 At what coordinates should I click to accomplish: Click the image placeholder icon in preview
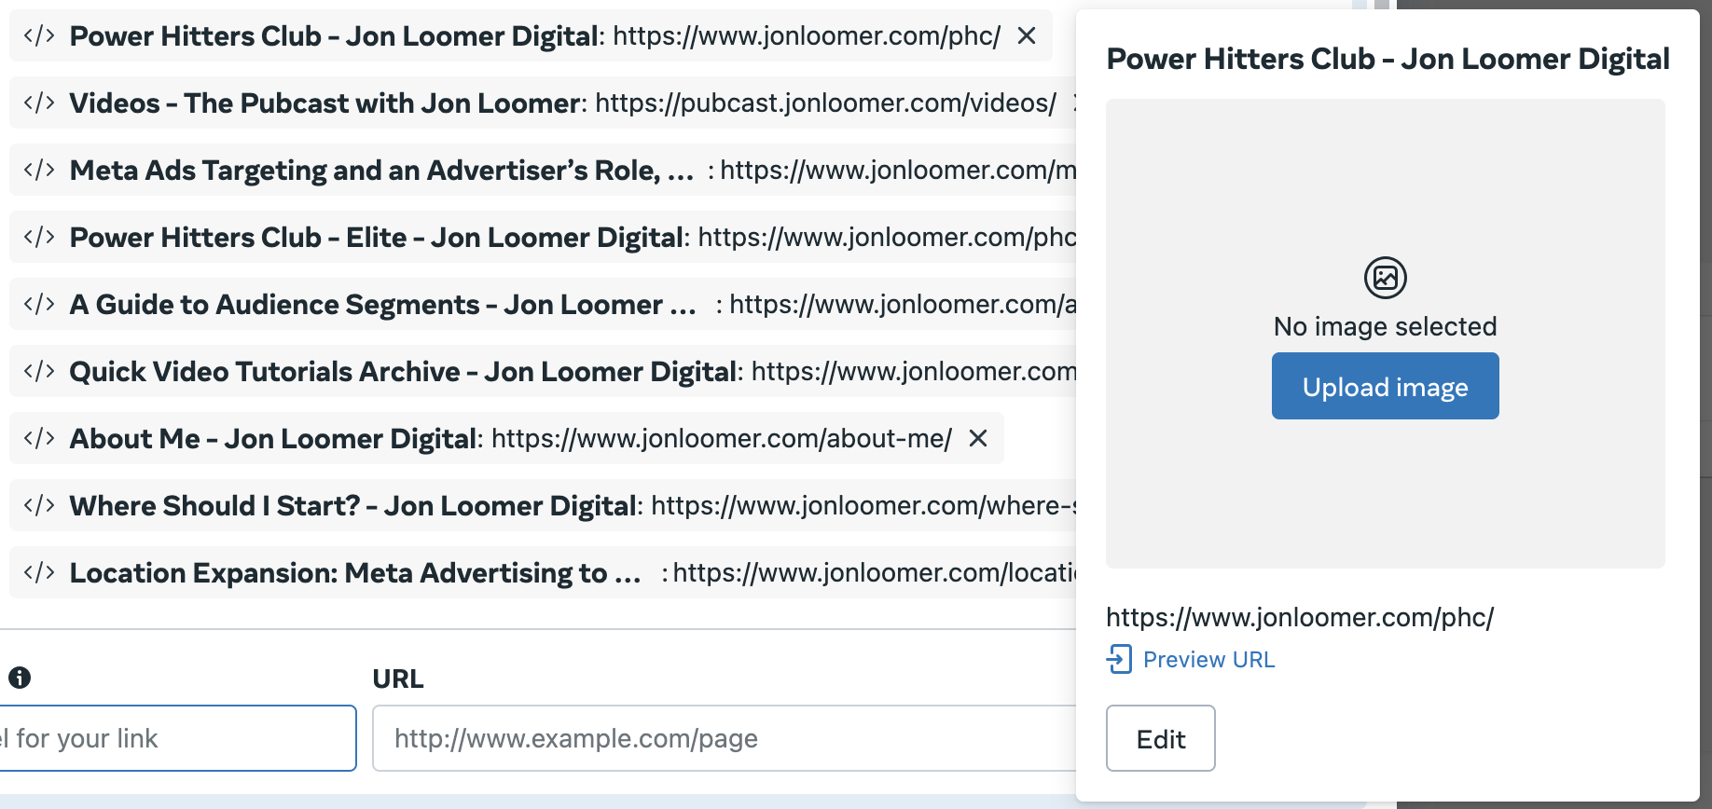(x=1386, y=278)
